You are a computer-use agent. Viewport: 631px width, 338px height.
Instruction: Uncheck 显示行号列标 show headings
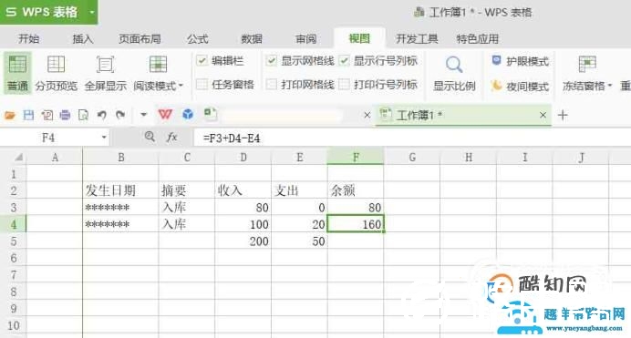pos(344,61)
